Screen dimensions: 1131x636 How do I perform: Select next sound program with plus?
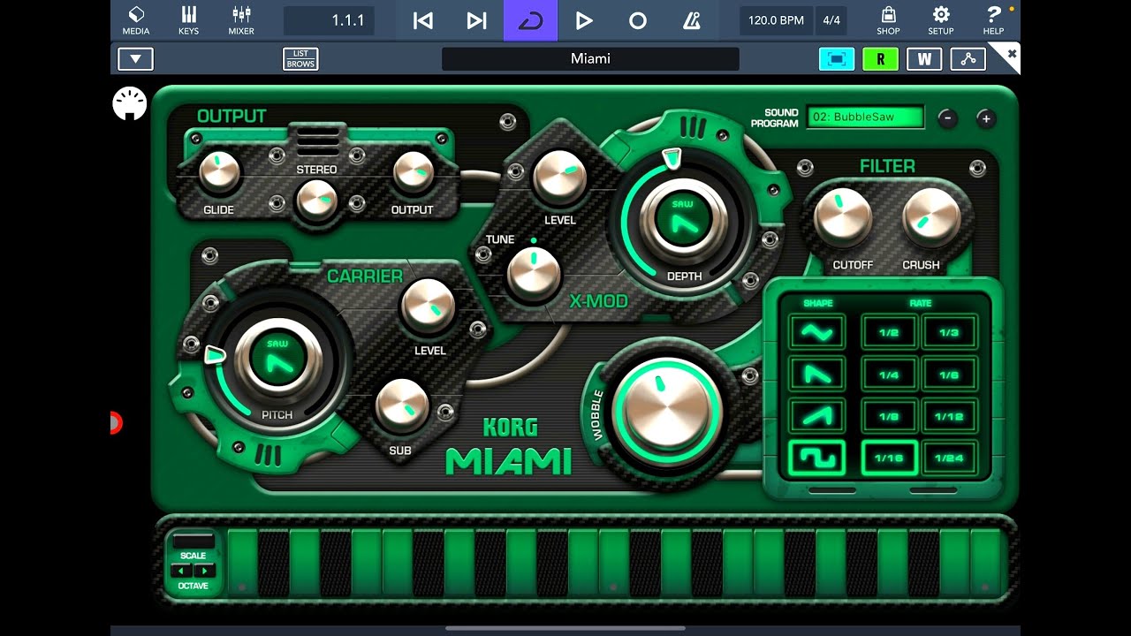[986, 117]
